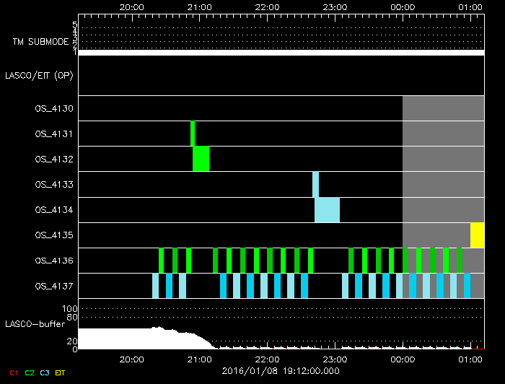Click the 20:00 label on top axis
Viewport: 505px width, 384px height.
132,7
